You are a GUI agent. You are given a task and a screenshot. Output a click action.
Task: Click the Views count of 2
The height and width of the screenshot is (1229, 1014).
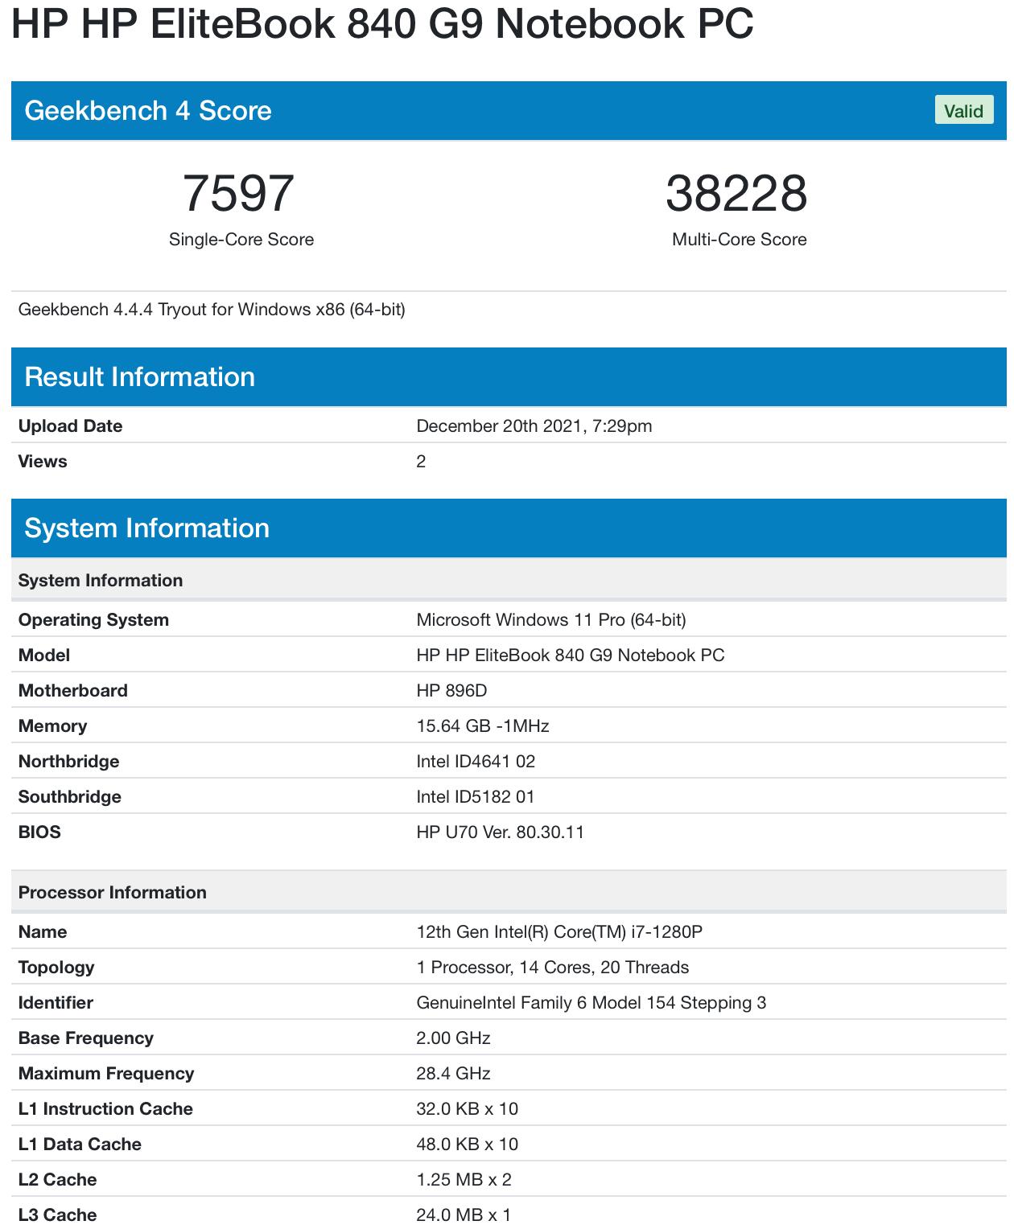pyautogui.click(x=419, y=461)
